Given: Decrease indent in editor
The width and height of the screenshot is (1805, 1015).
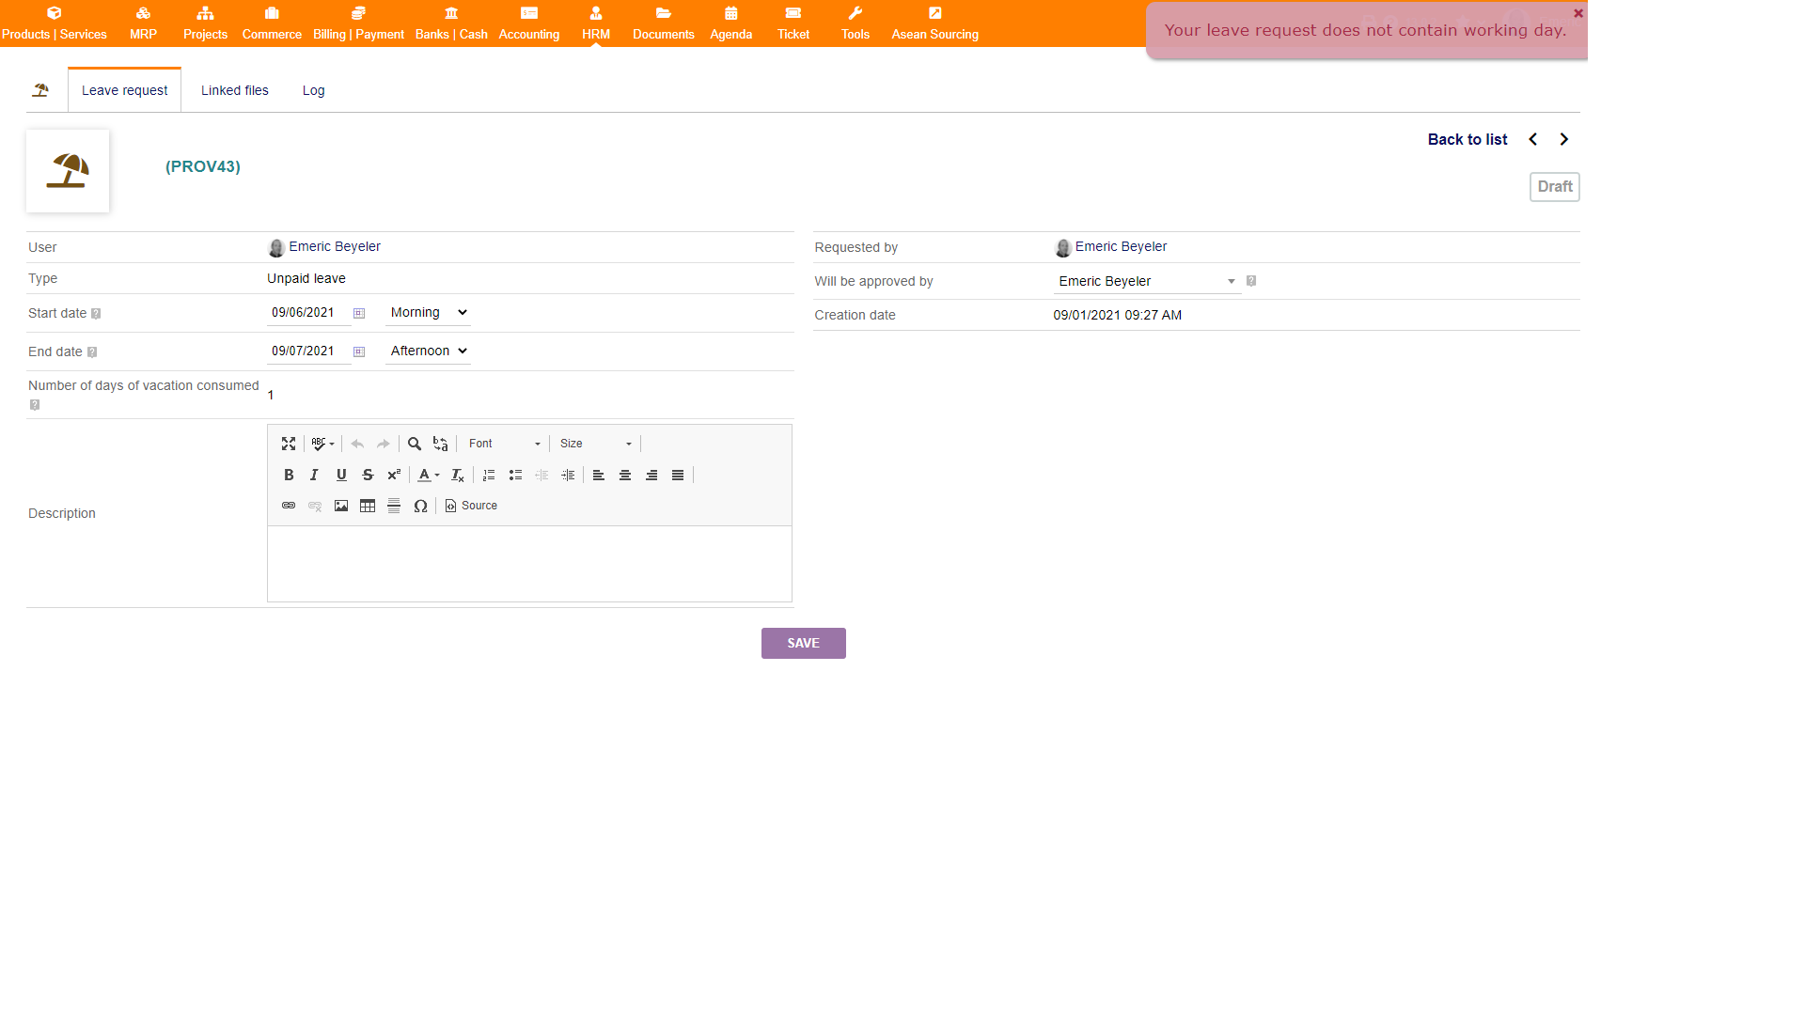Looking at the screenshot, I should pos(541,476).
